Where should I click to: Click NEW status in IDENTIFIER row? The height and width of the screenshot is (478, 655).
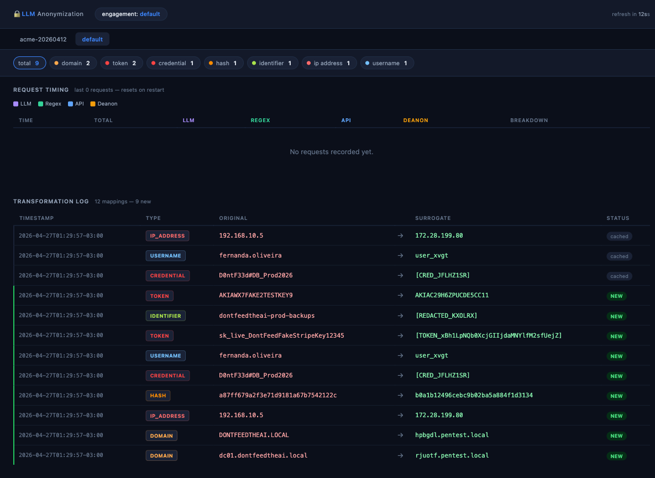click(616, 316)
